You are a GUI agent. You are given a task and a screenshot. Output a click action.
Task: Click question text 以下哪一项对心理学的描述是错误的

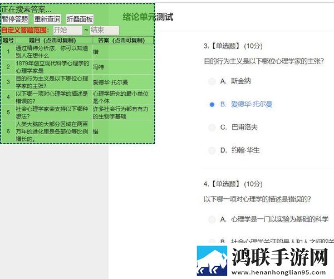[257, 199]
